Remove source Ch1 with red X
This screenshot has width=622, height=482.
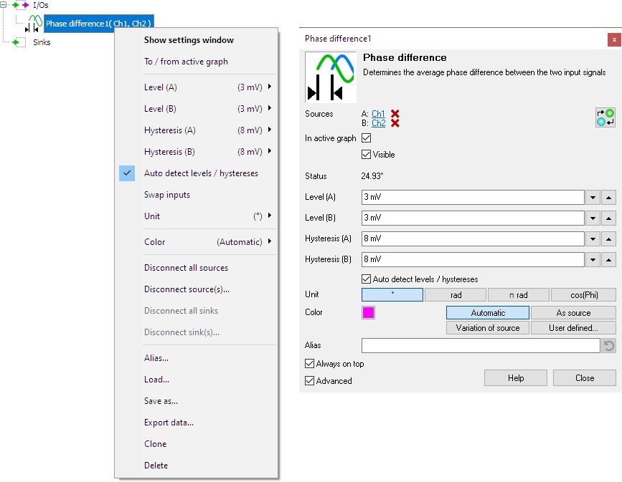(395, 114)
